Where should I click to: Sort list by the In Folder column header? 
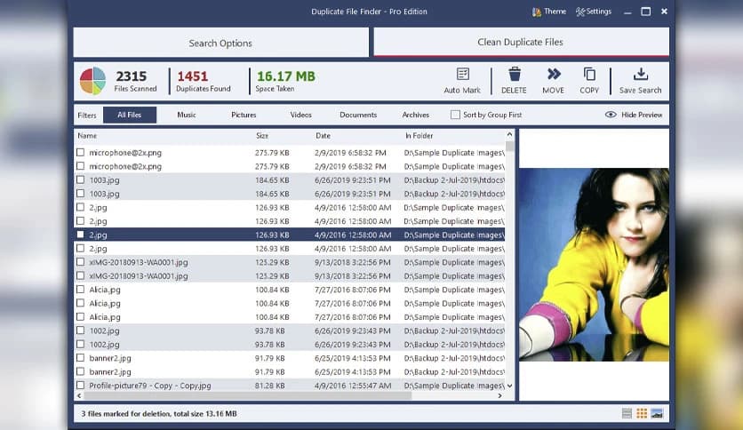tap(419, 135)
